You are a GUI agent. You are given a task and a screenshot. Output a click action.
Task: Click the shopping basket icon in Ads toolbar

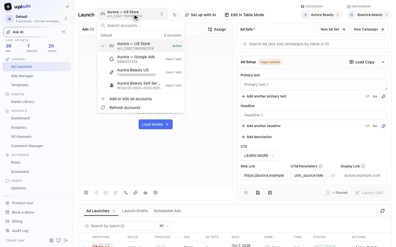tap(145, 193)
